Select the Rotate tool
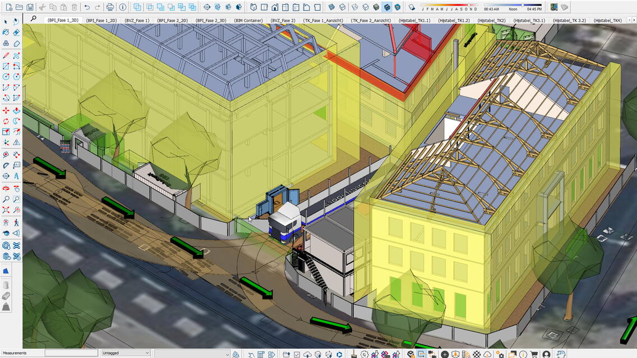 tap(6, 121)
